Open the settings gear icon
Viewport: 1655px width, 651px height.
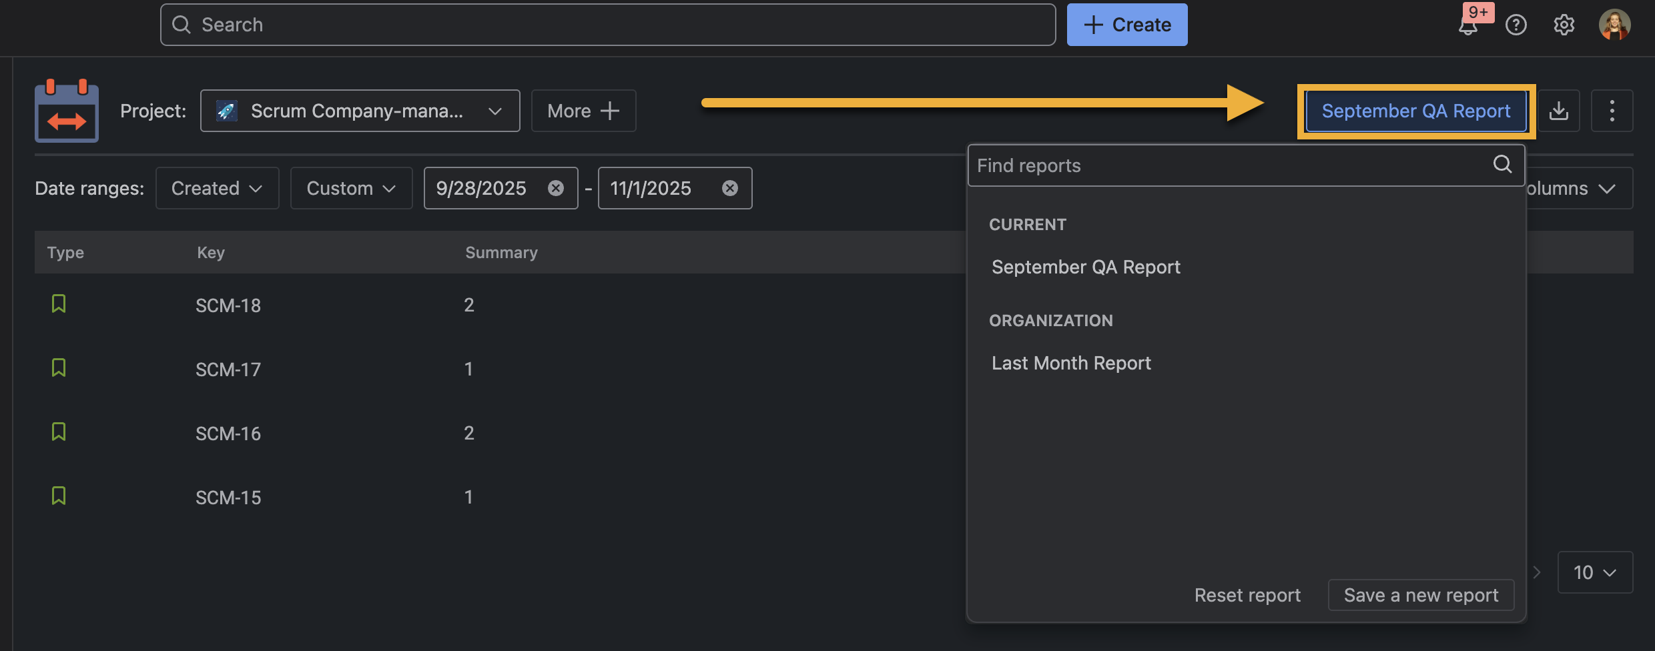point(1564,25)
